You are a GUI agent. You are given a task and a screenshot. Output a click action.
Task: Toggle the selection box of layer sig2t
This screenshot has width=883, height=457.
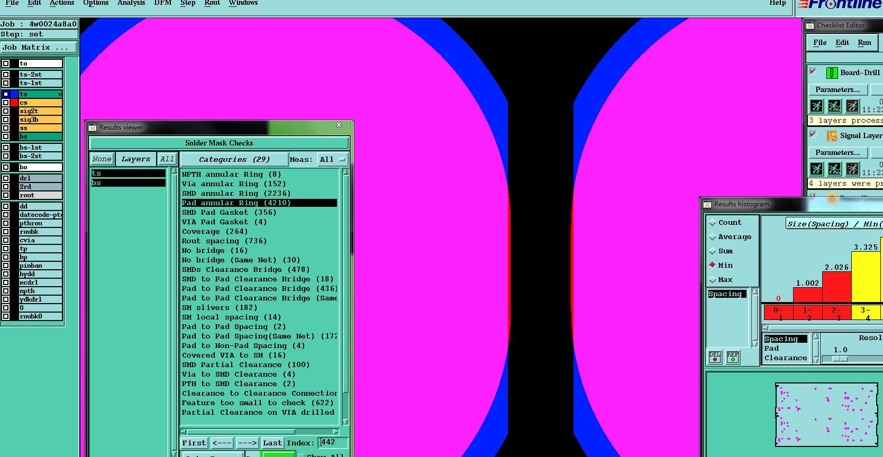[x=6, y=111]
